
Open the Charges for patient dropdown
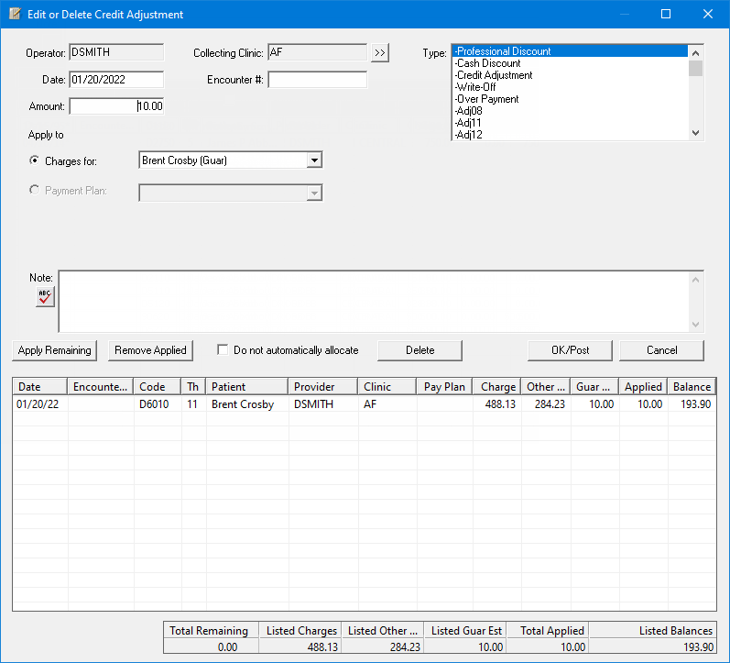[x=313, y=160]
